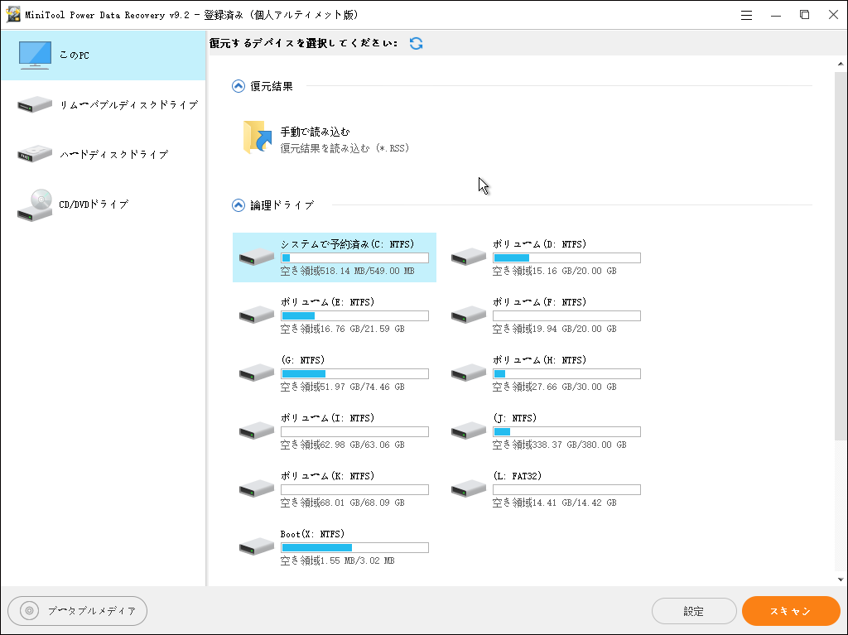This screenshot has height=635, width=848.
Task: Click the 設定 button
Action: [x=694, y=611]
